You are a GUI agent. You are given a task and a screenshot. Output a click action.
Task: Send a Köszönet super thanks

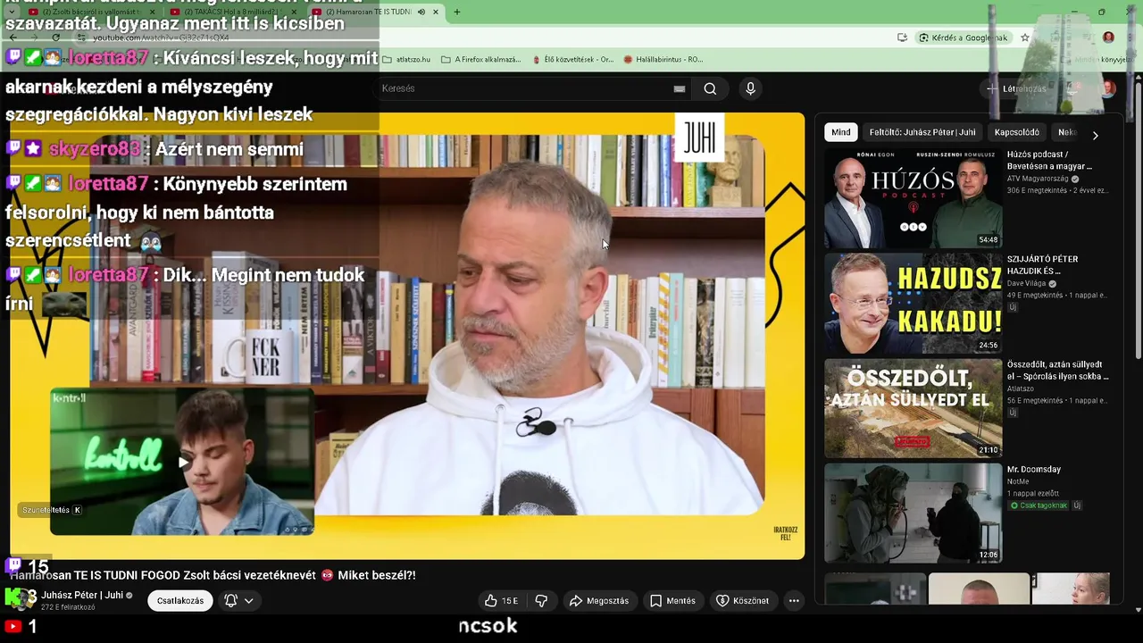(742, 601)
